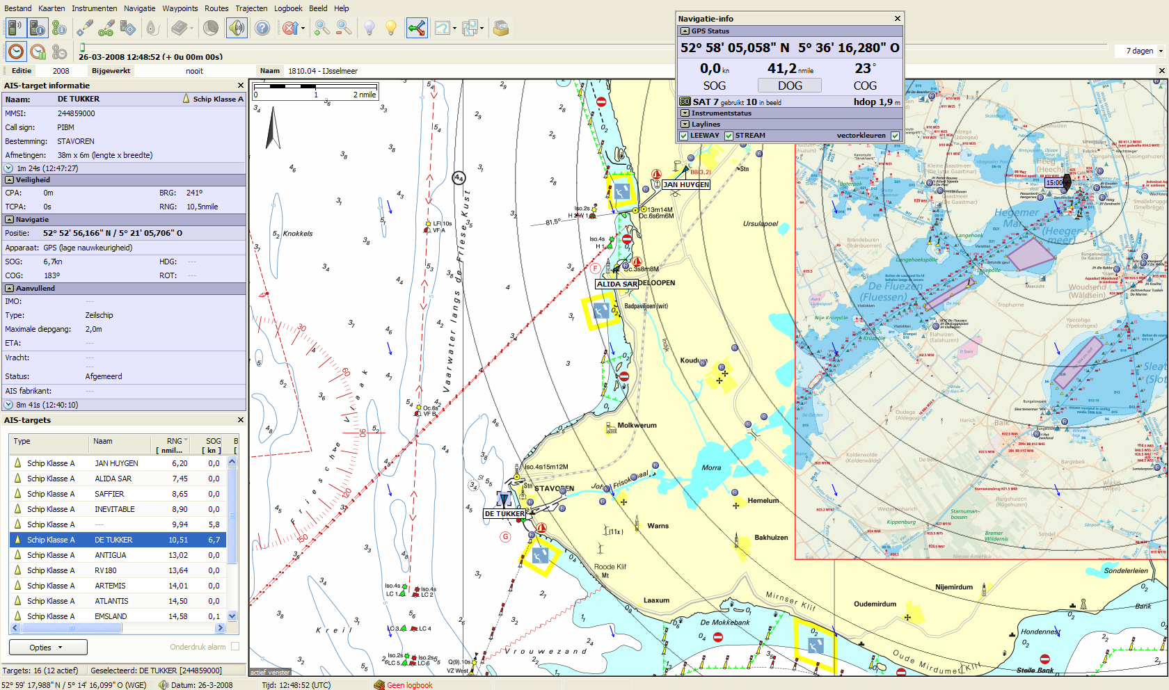Click the chart selection map icon

pos(443,28)
